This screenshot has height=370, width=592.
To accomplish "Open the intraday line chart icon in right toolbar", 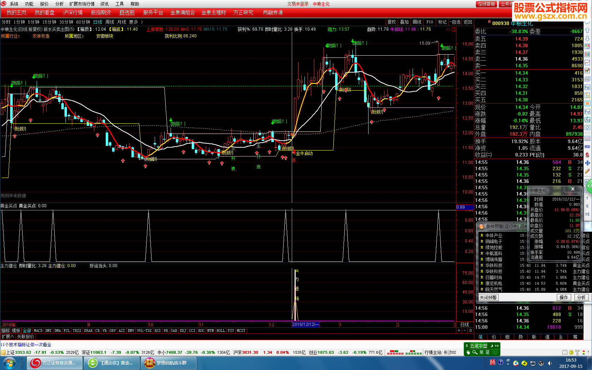I will 587,62.
